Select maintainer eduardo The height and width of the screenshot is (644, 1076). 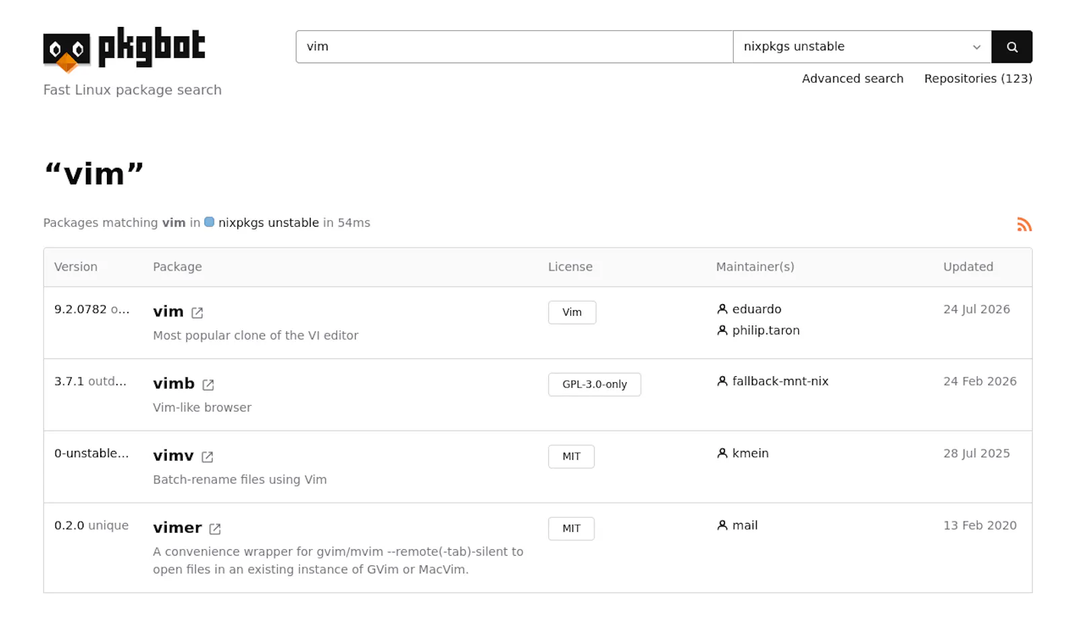pos(757,309)
